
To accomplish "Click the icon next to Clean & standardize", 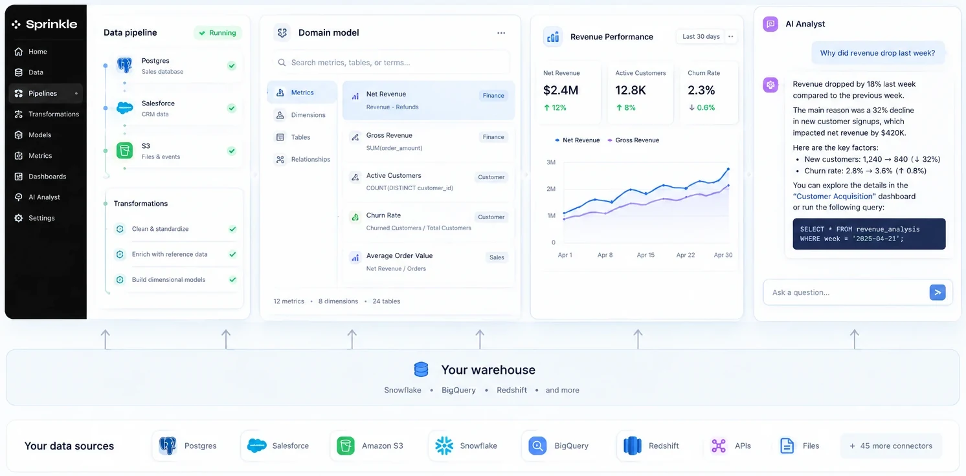I will [x=120, y=229].
